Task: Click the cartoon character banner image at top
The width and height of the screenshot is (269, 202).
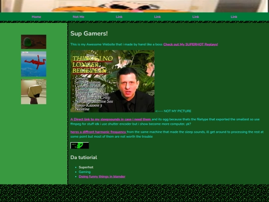Action: pyautogui.click(x=134, y=6)
